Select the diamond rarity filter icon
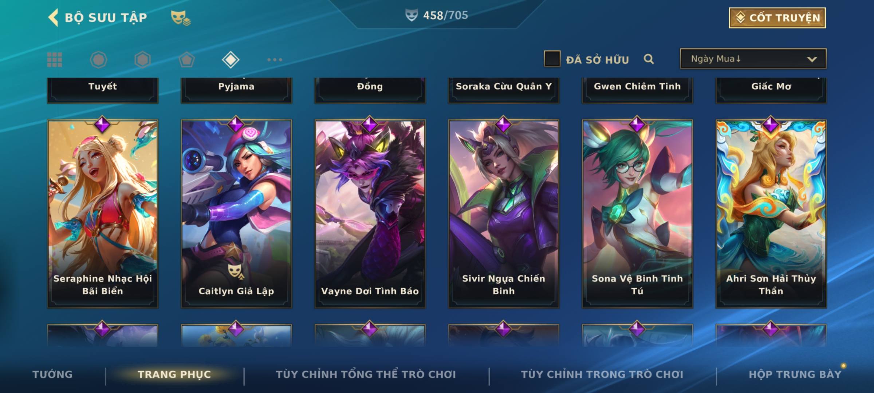The image size is (874, 393). [231, 60]
